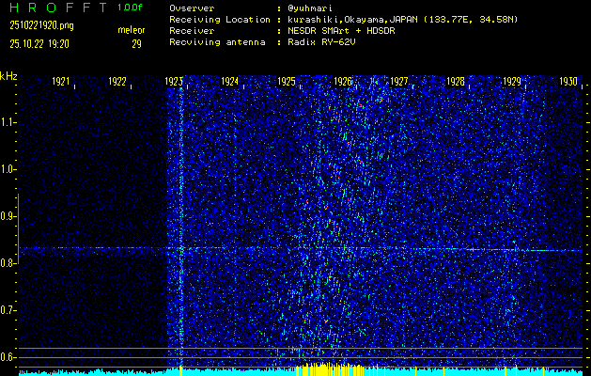Click the 1.1 kHz axis label
The height and width of the screenshot is (376, 591).
click(x=8, y=122)
